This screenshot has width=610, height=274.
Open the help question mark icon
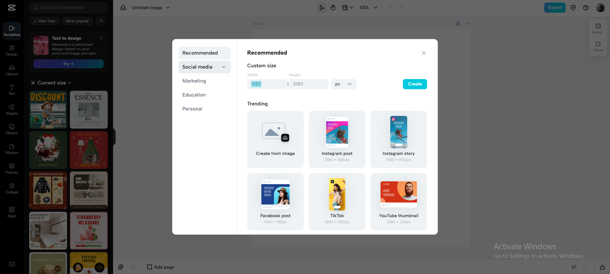[586, 8]
